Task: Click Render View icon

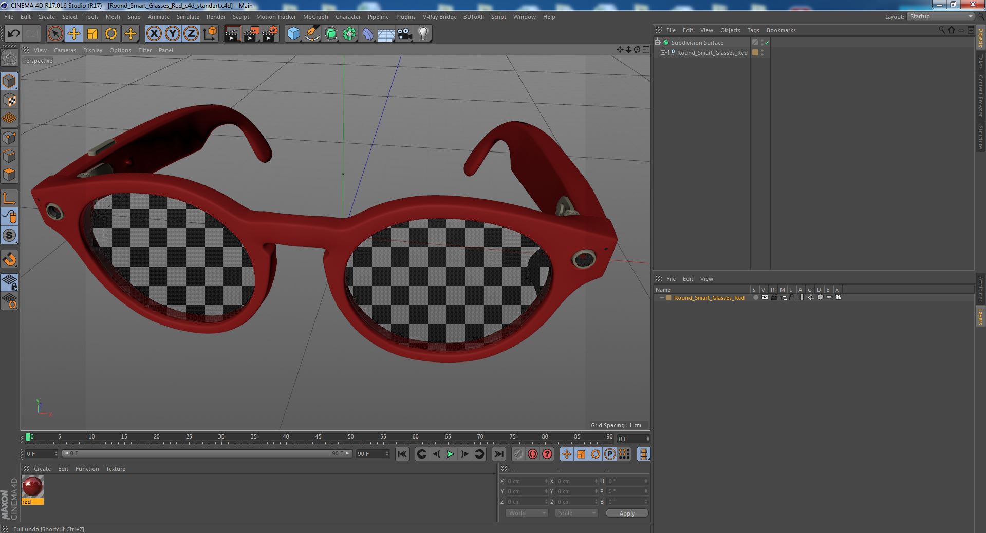Action: [x=232, y=34]
